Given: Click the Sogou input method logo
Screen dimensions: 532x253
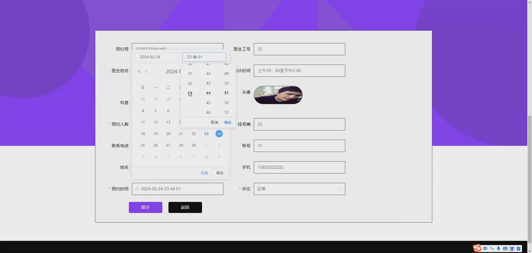Looking at the screenshot, I should [x=477, y=248].
